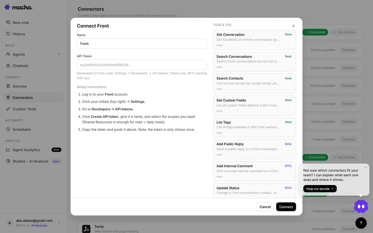Click the Agents people icon
Image resolution: width=373 pixels, height=233 pixels.
coord(8,54)
